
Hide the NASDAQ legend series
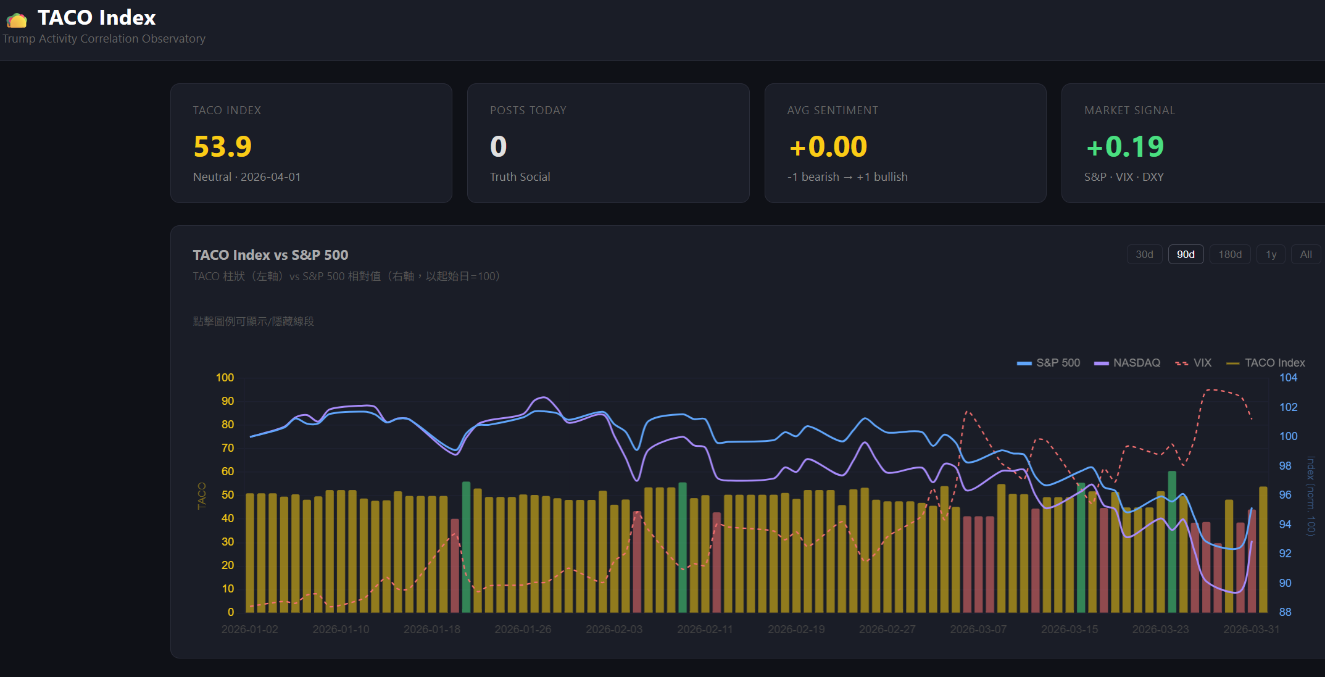point(1136,363)
